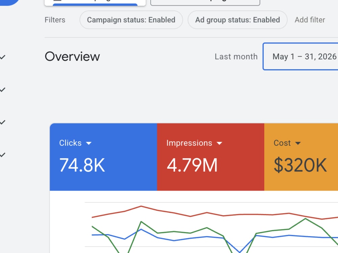Click the Filters label

point(55,20)
